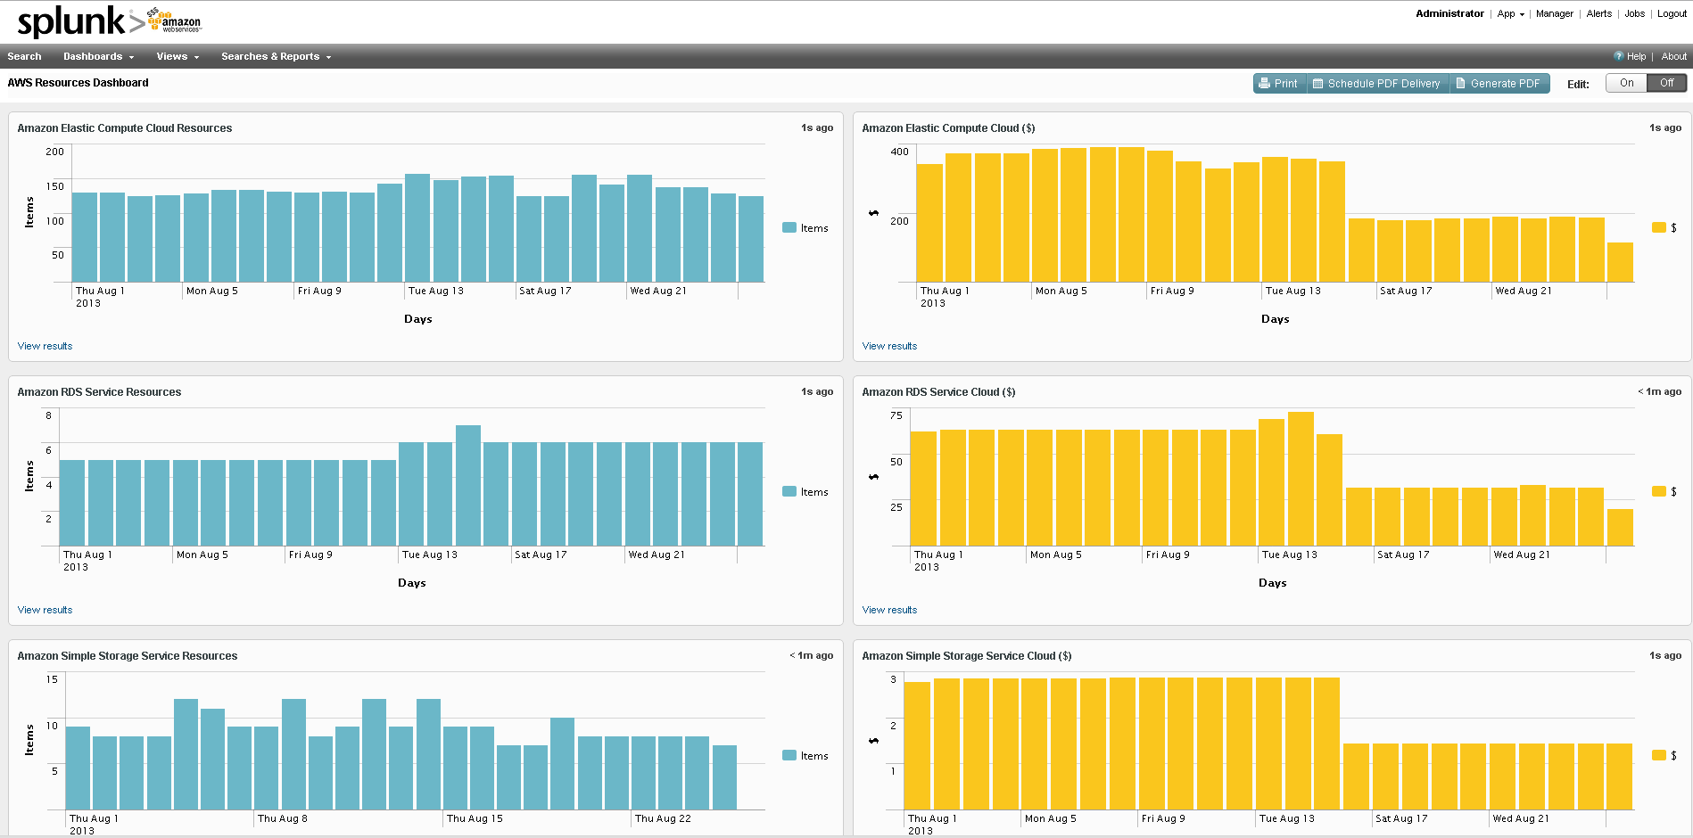
Task: Turn dashboard Edit mode On
Action: tap(1627, 83)
